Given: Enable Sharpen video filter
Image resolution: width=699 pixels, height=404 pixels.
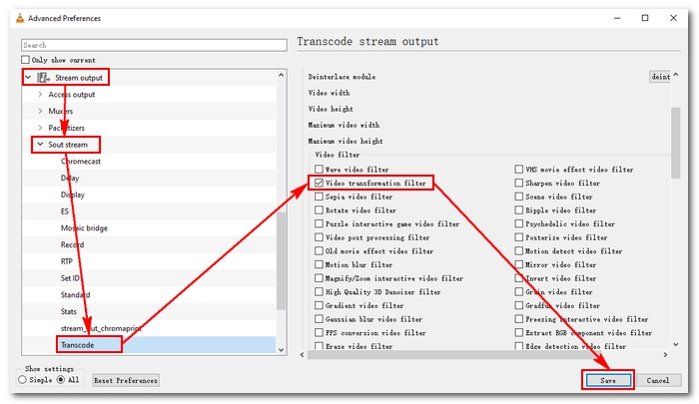Looking at the screenshot, I should click(519, 184).
